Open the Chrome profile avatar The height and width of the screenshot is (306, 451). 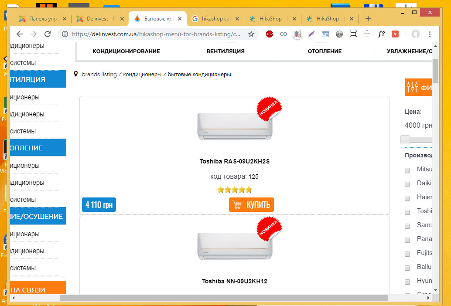[415, 34]
